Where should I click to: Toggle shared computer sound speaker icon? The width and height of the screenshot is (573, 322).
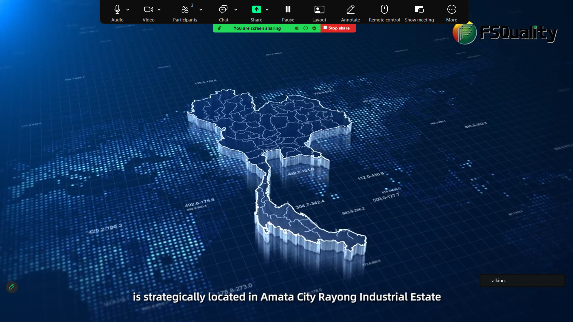[x=297, y=28]
